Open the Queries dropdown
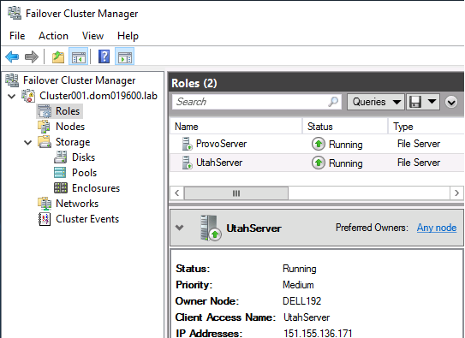The image size is (465, 338). click(375, 102)
